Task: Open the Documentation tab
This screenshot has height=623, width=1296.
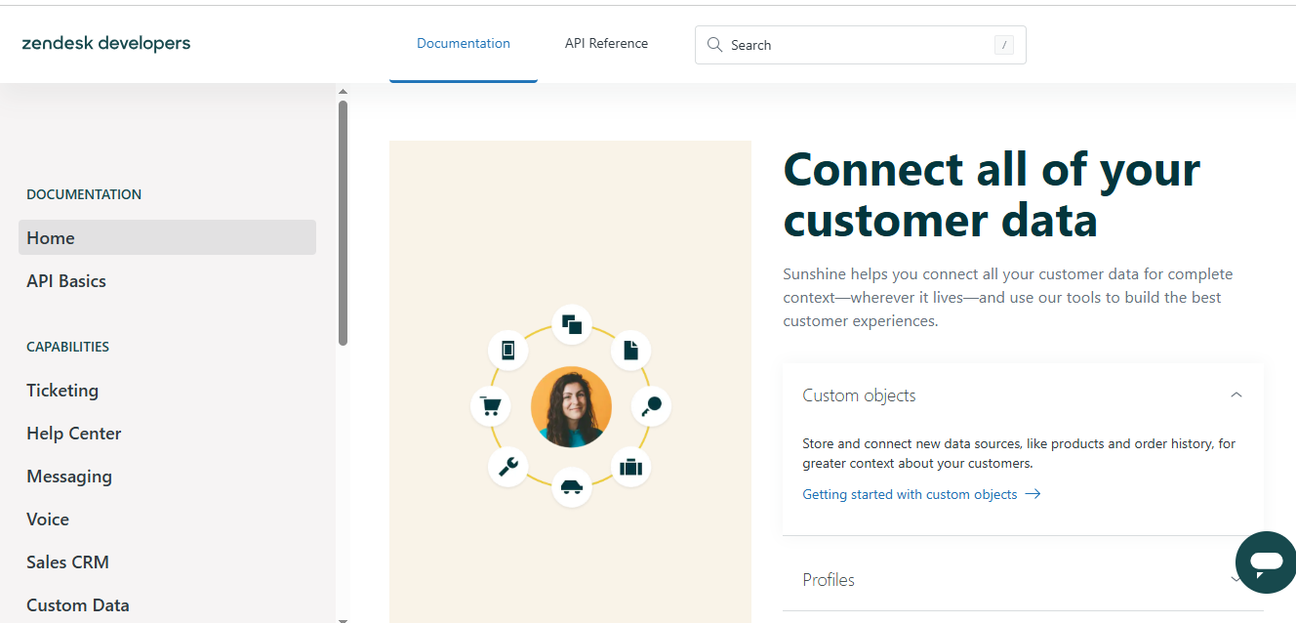Action: tap(464, 43)
